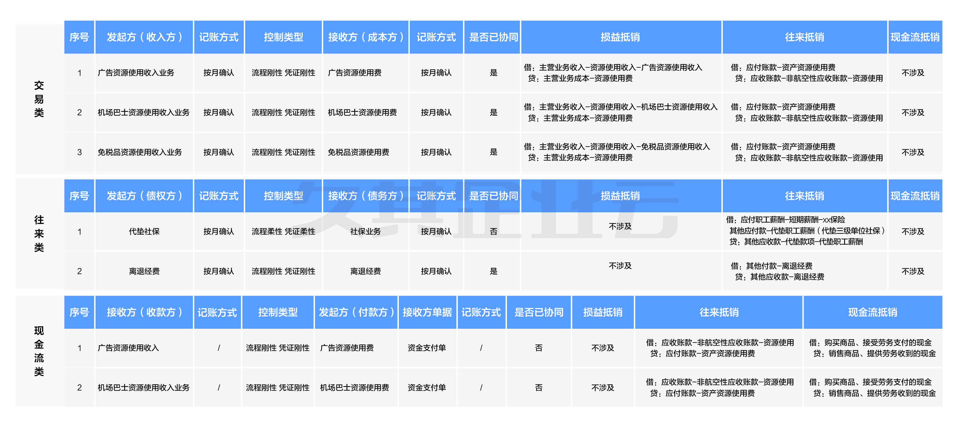The width and height of the screenshot is (958, 429).
Task: Select the 交易类 section label
Action: (x=39, y=99)
